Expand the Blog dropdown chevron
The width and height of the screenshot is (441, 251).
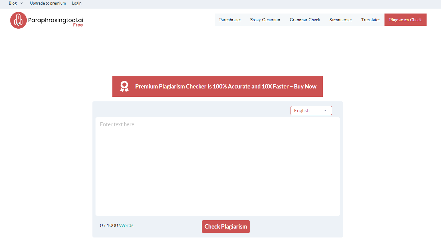click(x=21, y=3)
